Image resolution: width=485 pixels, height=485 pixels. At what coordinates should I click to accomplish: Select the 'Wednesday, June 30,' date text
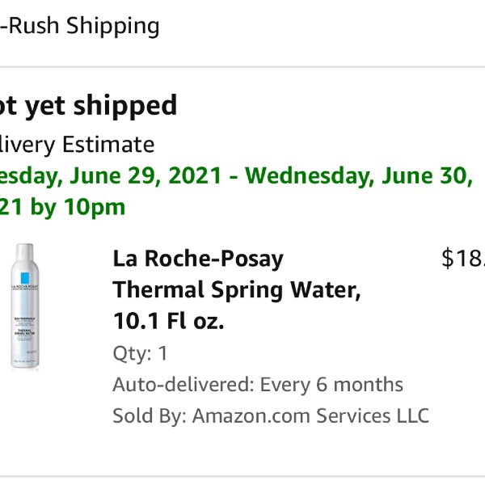point(359,175)
